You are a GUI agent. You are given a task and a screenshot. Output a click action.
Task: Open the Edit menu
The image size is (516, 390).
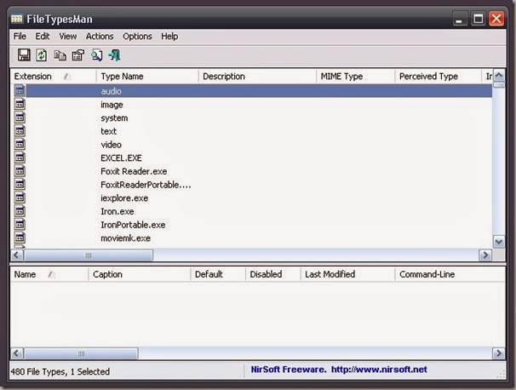[x=43, y=37]
